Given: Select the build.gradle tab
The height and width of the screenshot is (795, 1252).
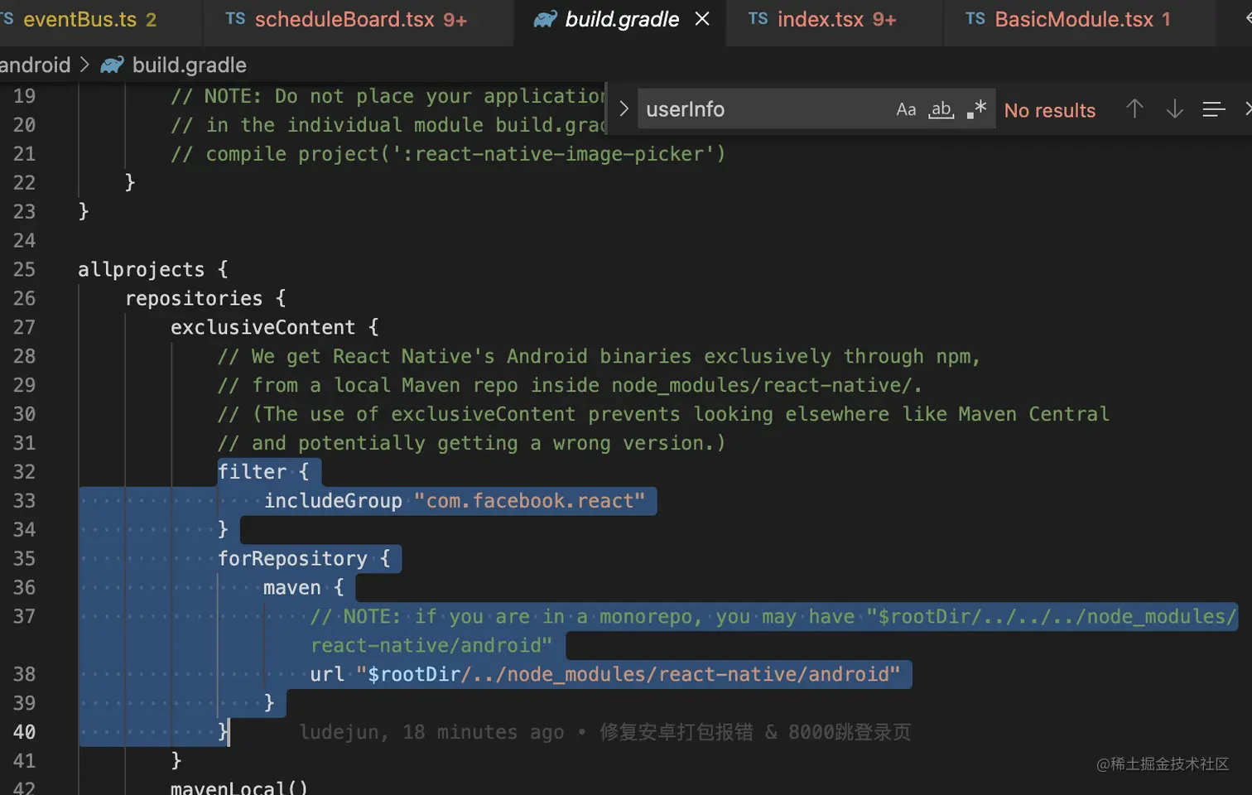Looking at the screenshot, I should (621, 19).
